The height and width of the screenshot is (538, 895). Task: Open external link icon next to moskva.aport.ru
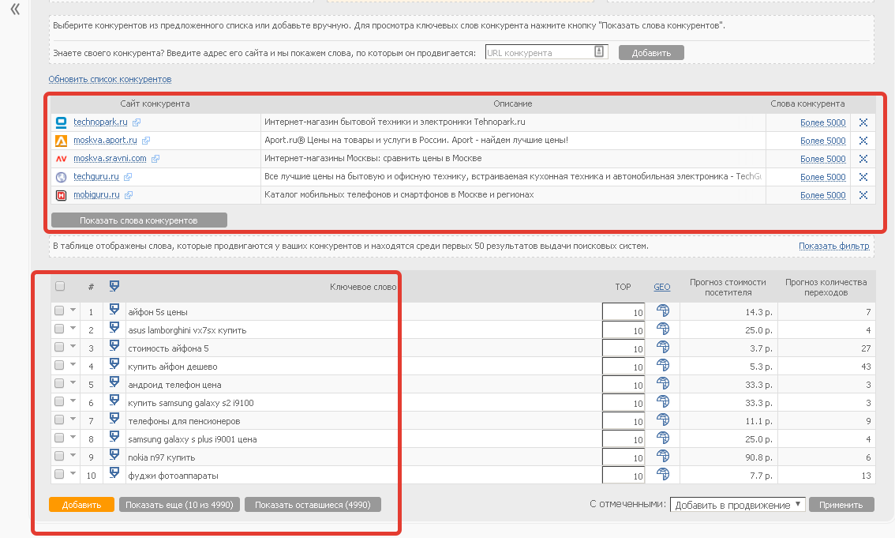click(x=146, y=141)
